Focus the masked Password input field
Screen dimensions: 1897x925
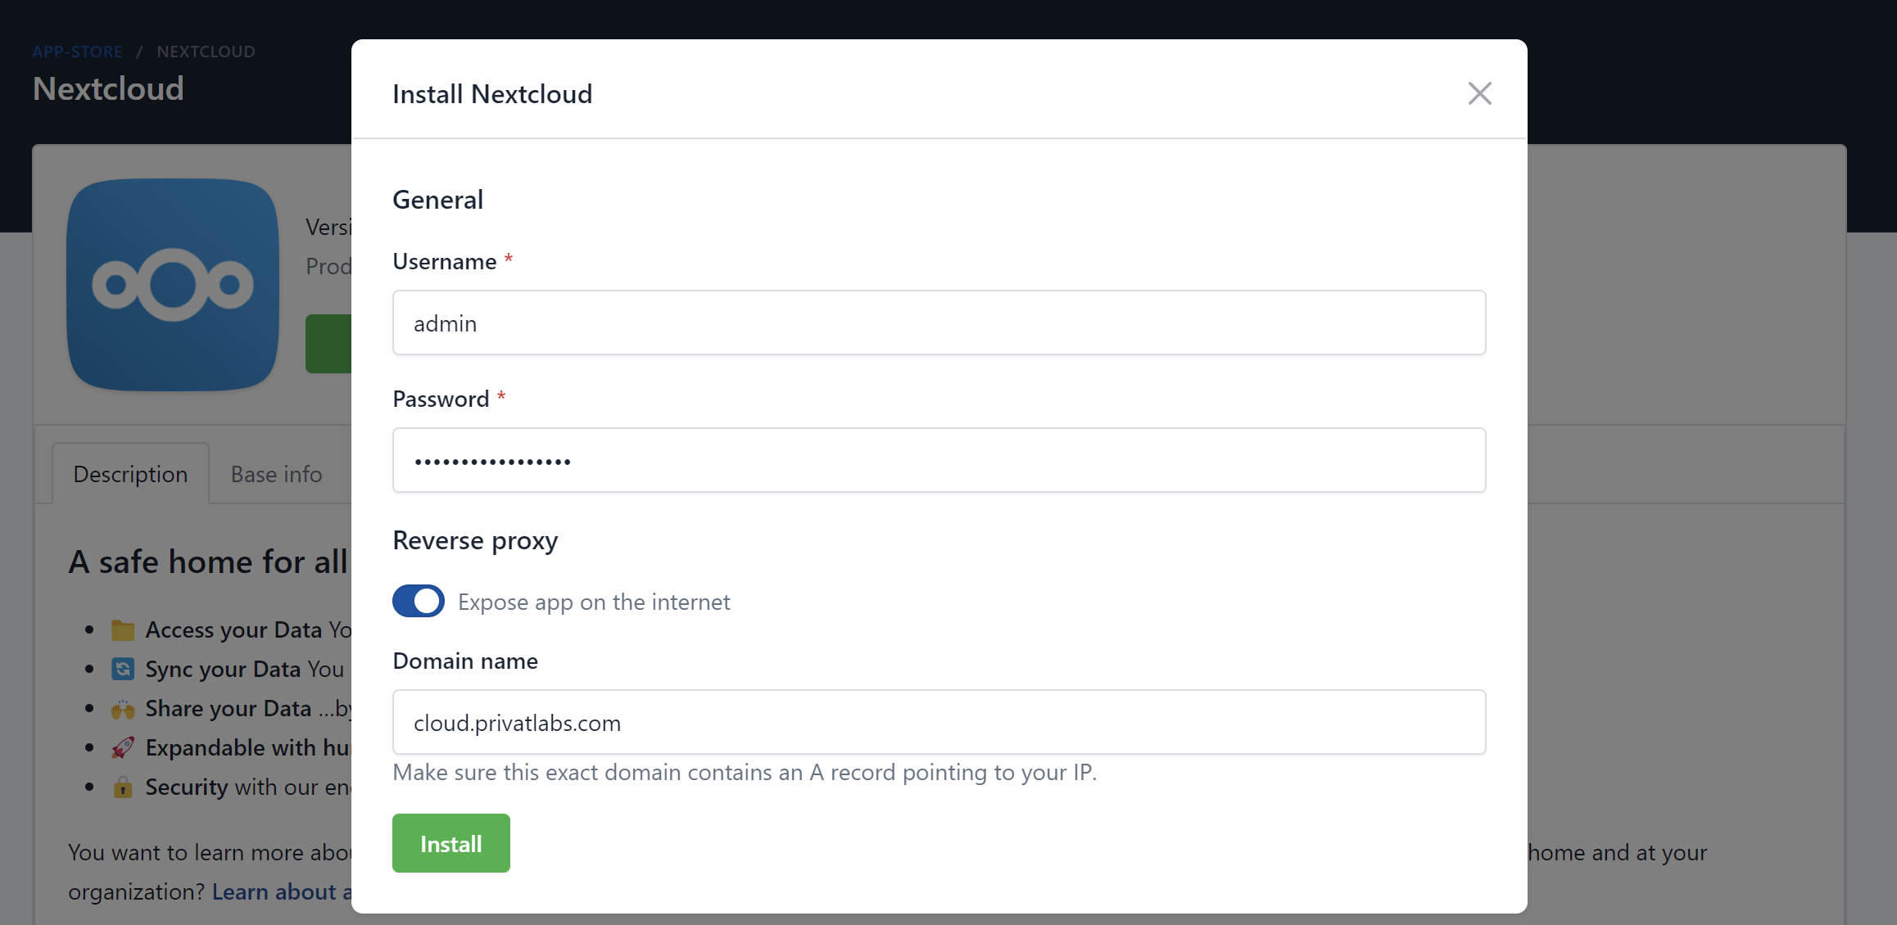point(939,459)
